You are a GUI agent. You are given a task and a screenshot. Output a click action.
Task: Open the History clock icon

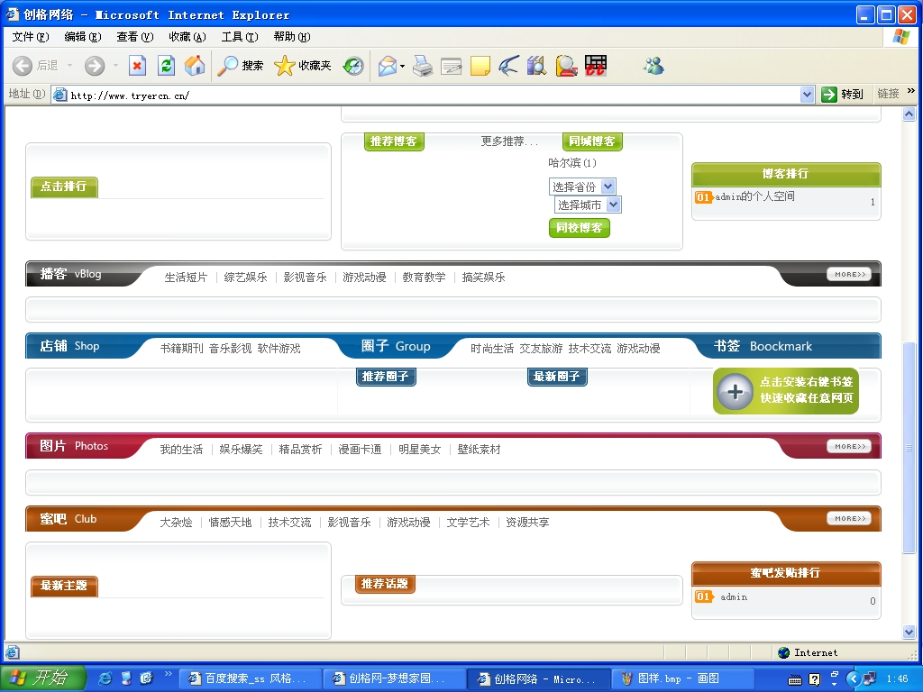353,65
